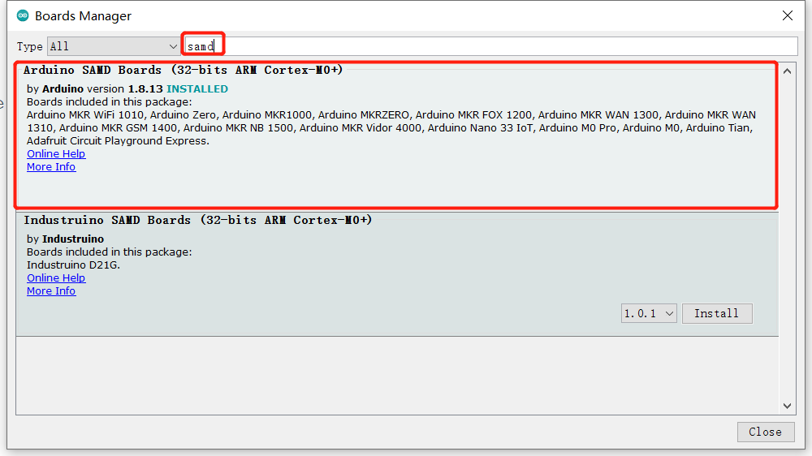Click the Arduino logo in the title bar
The width and height of the screenshot is (812, 456).
(x=23, y=16)
